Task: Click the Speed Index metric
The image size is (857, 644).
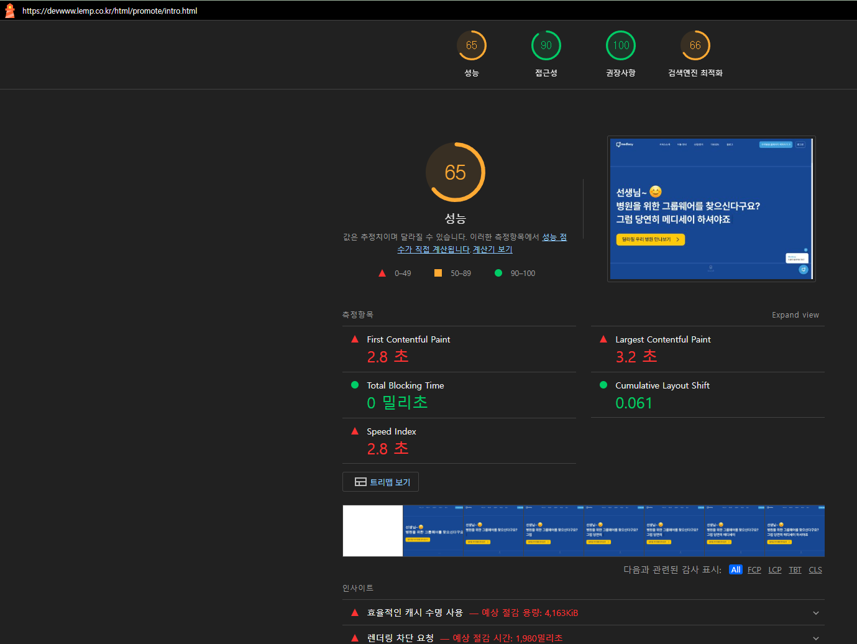Action: (459, 441)
